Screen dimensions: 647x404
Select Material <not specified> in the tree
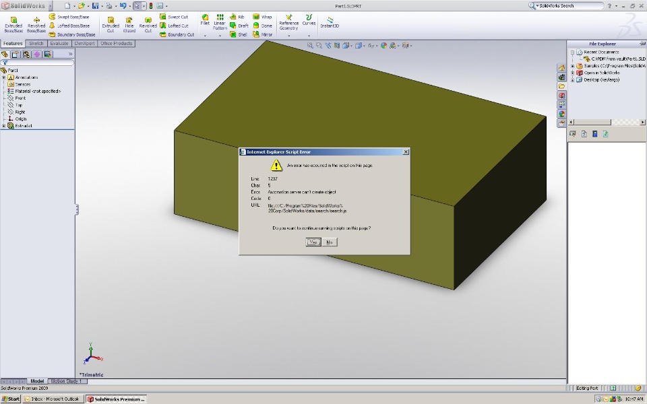[x=34, y=91]
